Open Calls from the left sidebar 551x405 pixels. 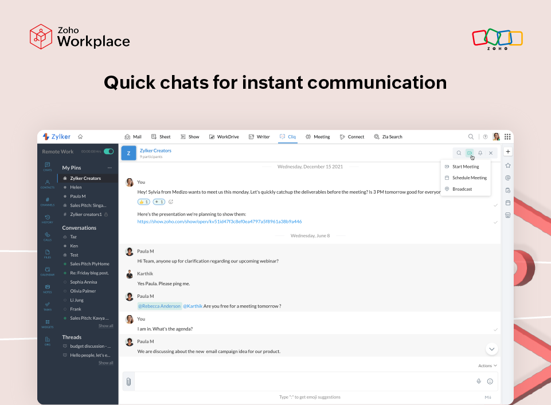coord(48,236)
